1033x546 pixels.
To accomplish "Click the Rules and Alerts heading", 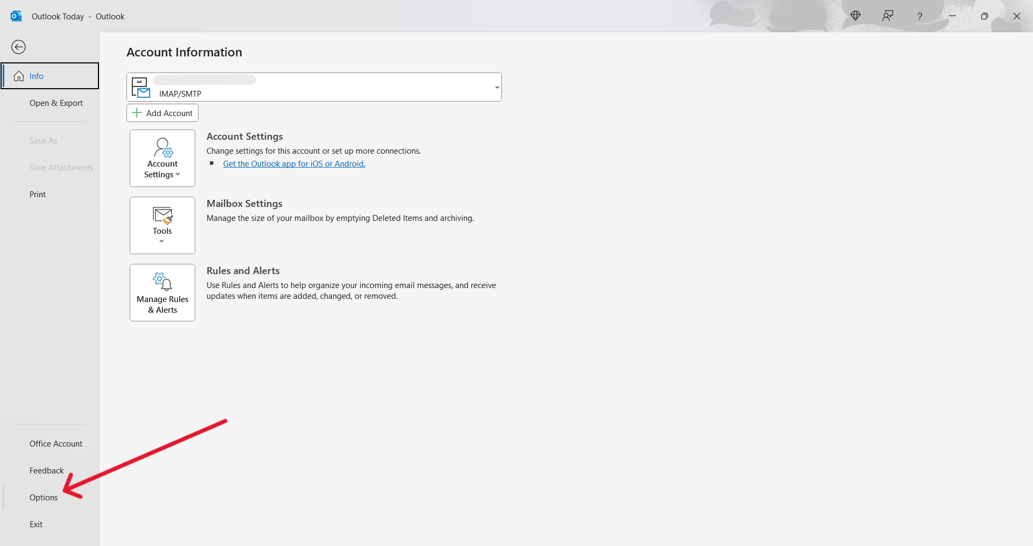I will (x=243, y=271).
